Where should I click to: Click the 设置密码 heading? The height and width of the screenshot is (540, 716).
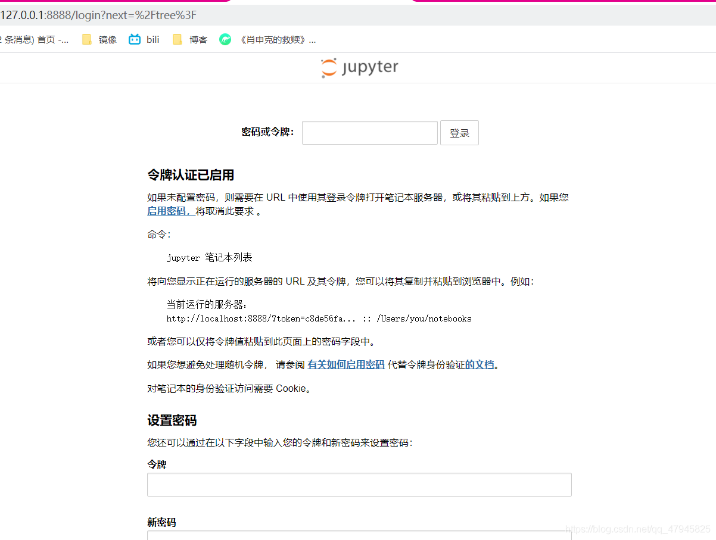coord(172,420)
